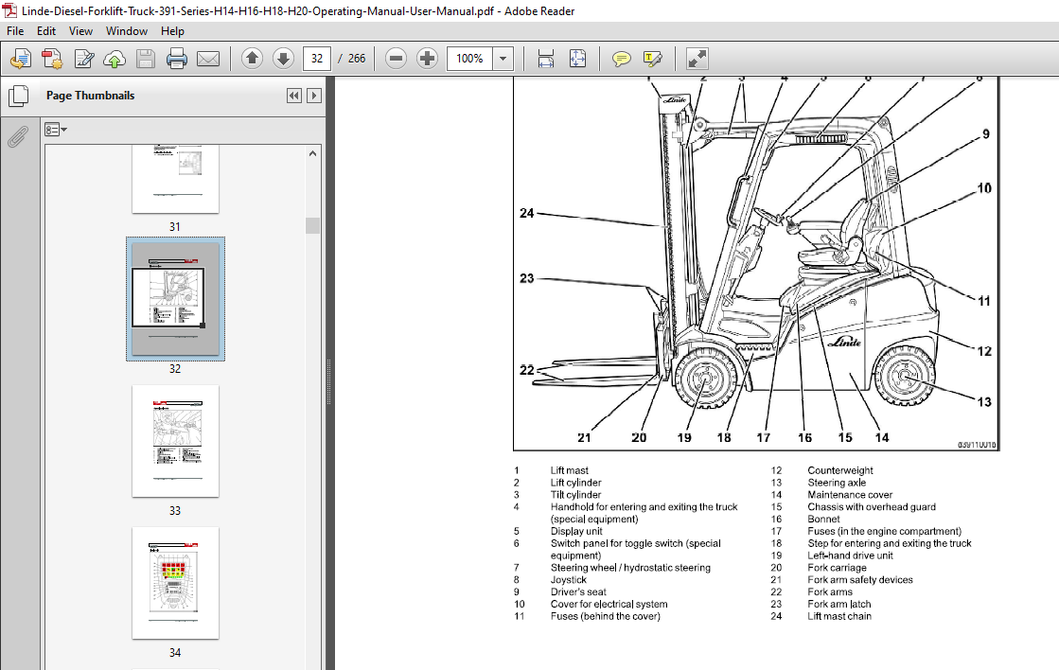Image resolution: width=1059 pixels, height=670 pixels.
Task: Click the 'Maintenance cover' legend entry
Action: point(850,495)
